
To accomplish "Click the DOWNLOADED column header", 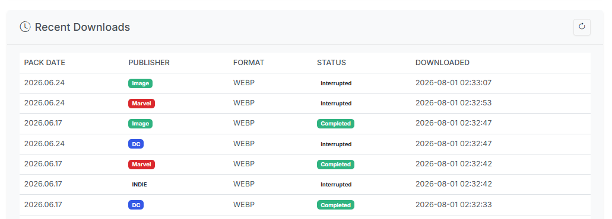I will coord(442,63).
